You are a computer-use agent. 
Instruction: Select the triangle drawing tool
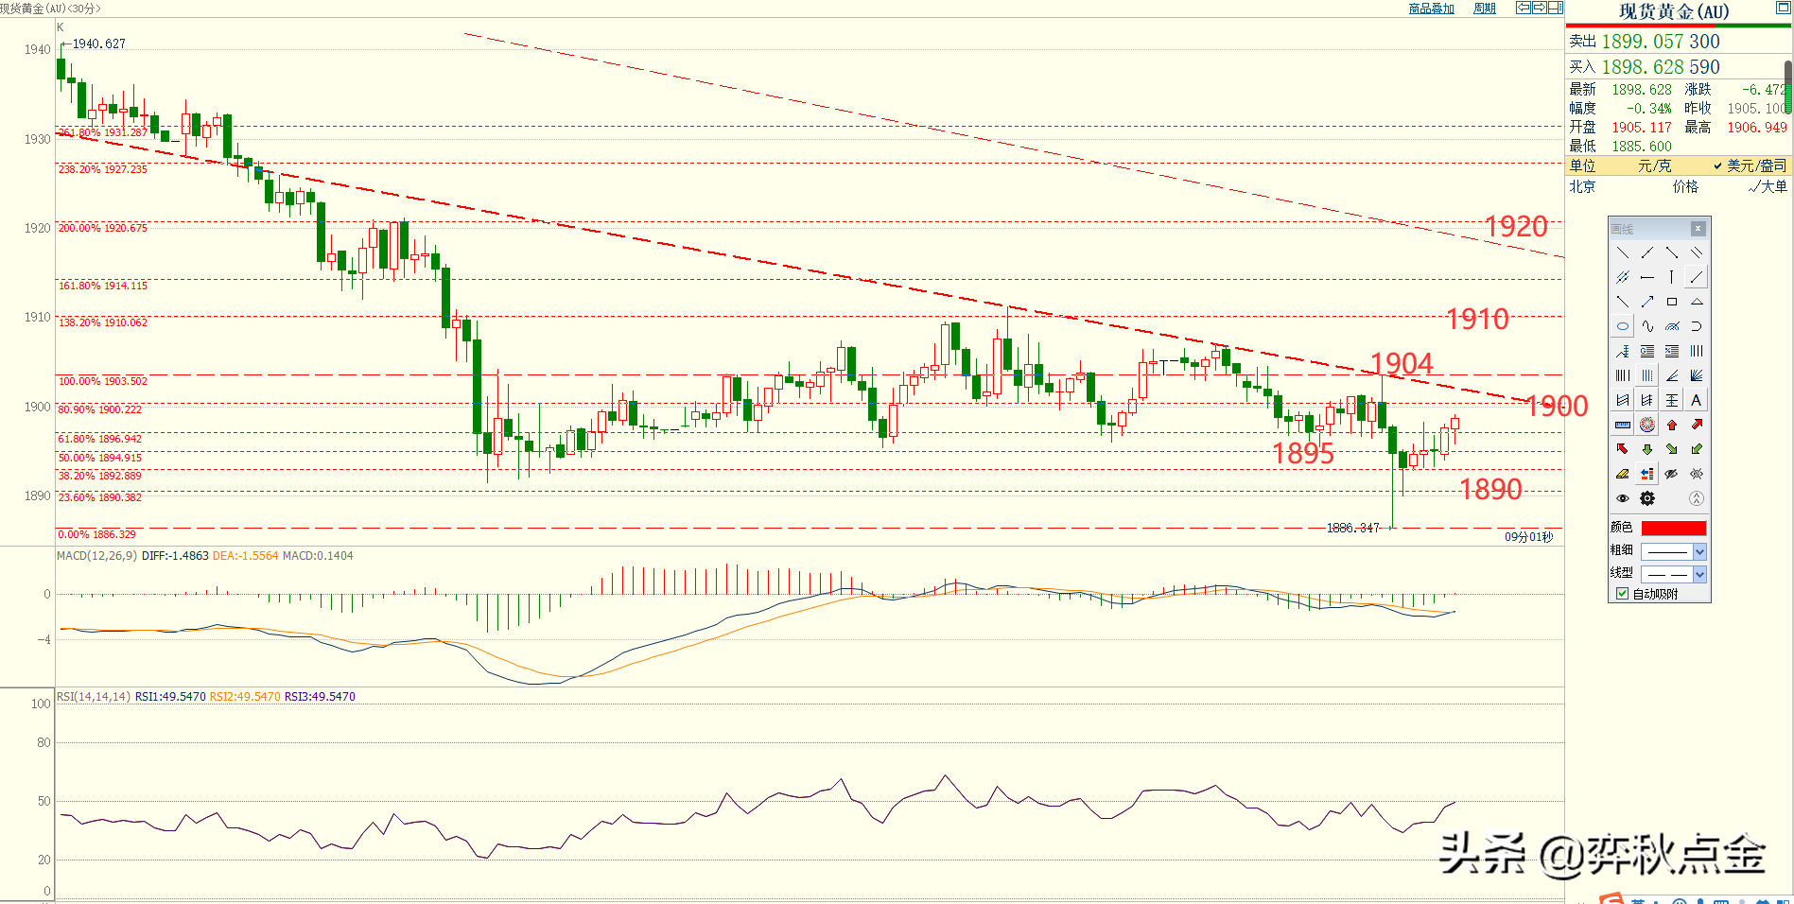pyautogui.click(x=1697, y=302)
